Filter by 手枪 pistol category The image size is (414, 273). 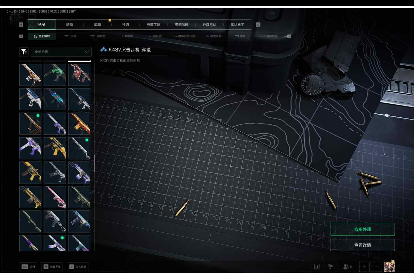click(240, 36)
